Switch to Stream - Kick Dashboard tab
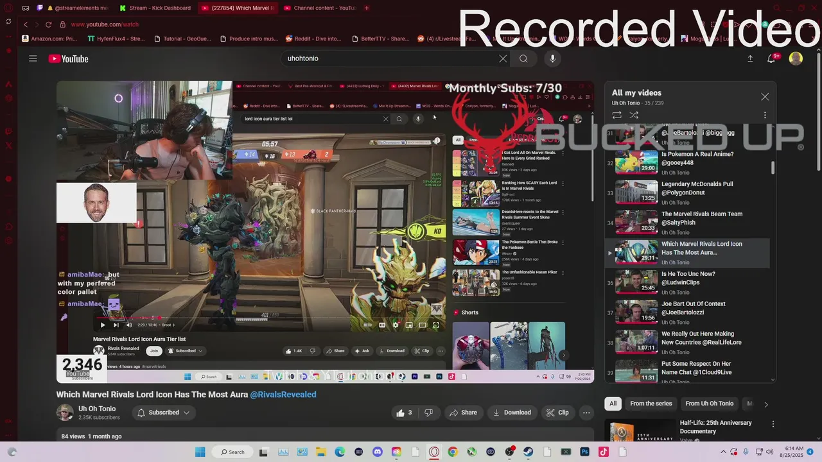Image resolution: width=822 pixels, height=462 pixels. pos(154,8)
